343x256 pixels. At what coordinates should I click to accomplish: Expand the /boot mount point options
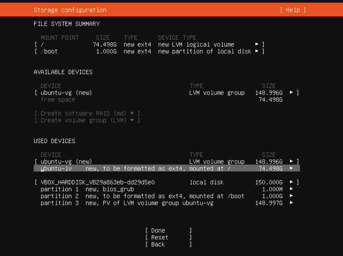click(x=257, y=51)
